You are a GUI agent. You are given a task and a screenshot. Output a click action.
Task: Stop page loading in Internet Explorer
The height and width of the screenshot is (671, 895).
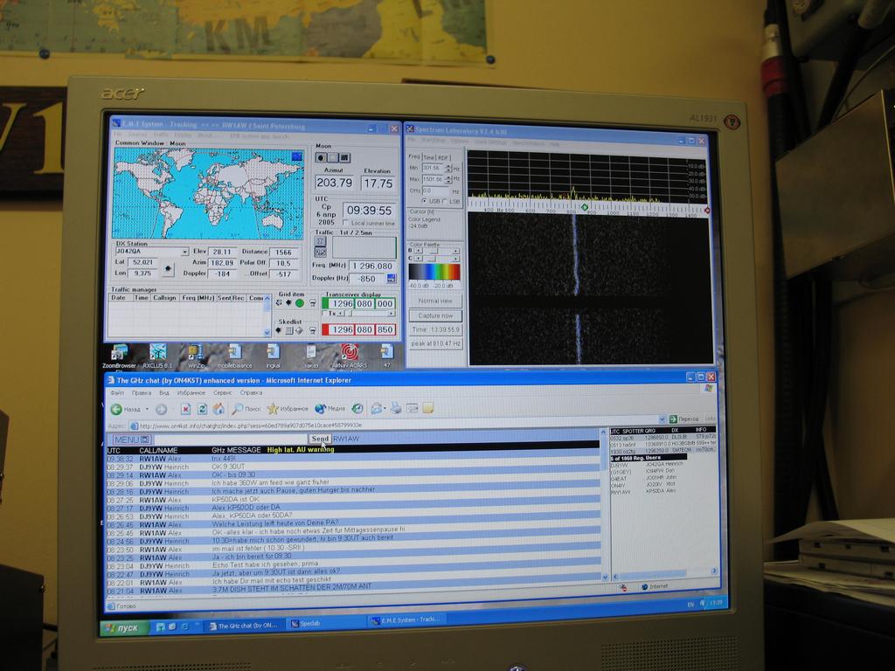click(x=185, y=409)
